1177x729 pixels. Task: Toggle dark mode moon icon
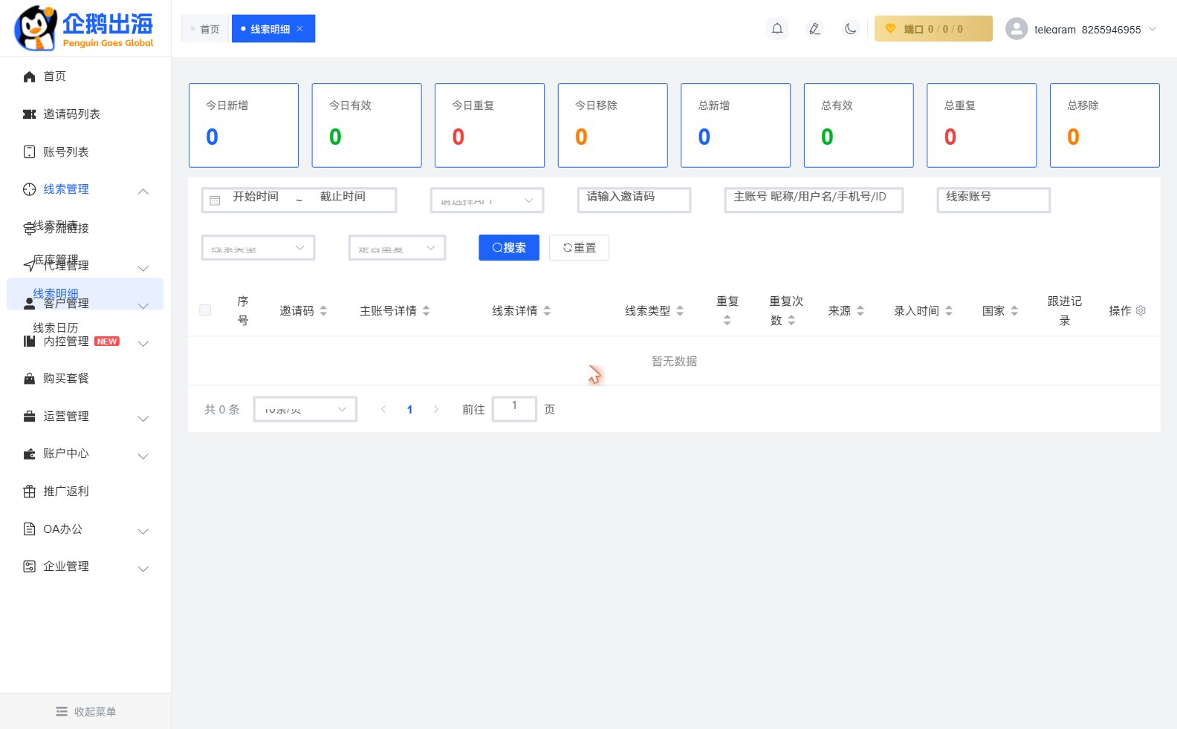point(851,29)
